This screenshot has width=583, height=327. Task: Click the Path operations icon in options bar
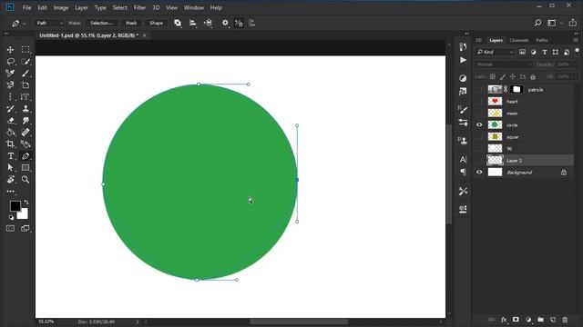178,23
